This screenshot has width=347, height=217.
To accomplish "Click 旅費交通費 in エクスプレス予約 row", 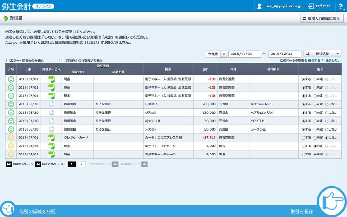I will click(233, 137).
